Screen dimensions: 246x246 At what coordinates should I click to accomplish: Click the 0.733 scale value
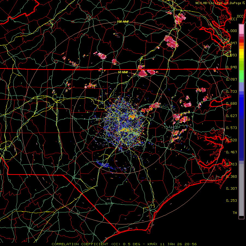pyautogui.click(x=232, y=91)
